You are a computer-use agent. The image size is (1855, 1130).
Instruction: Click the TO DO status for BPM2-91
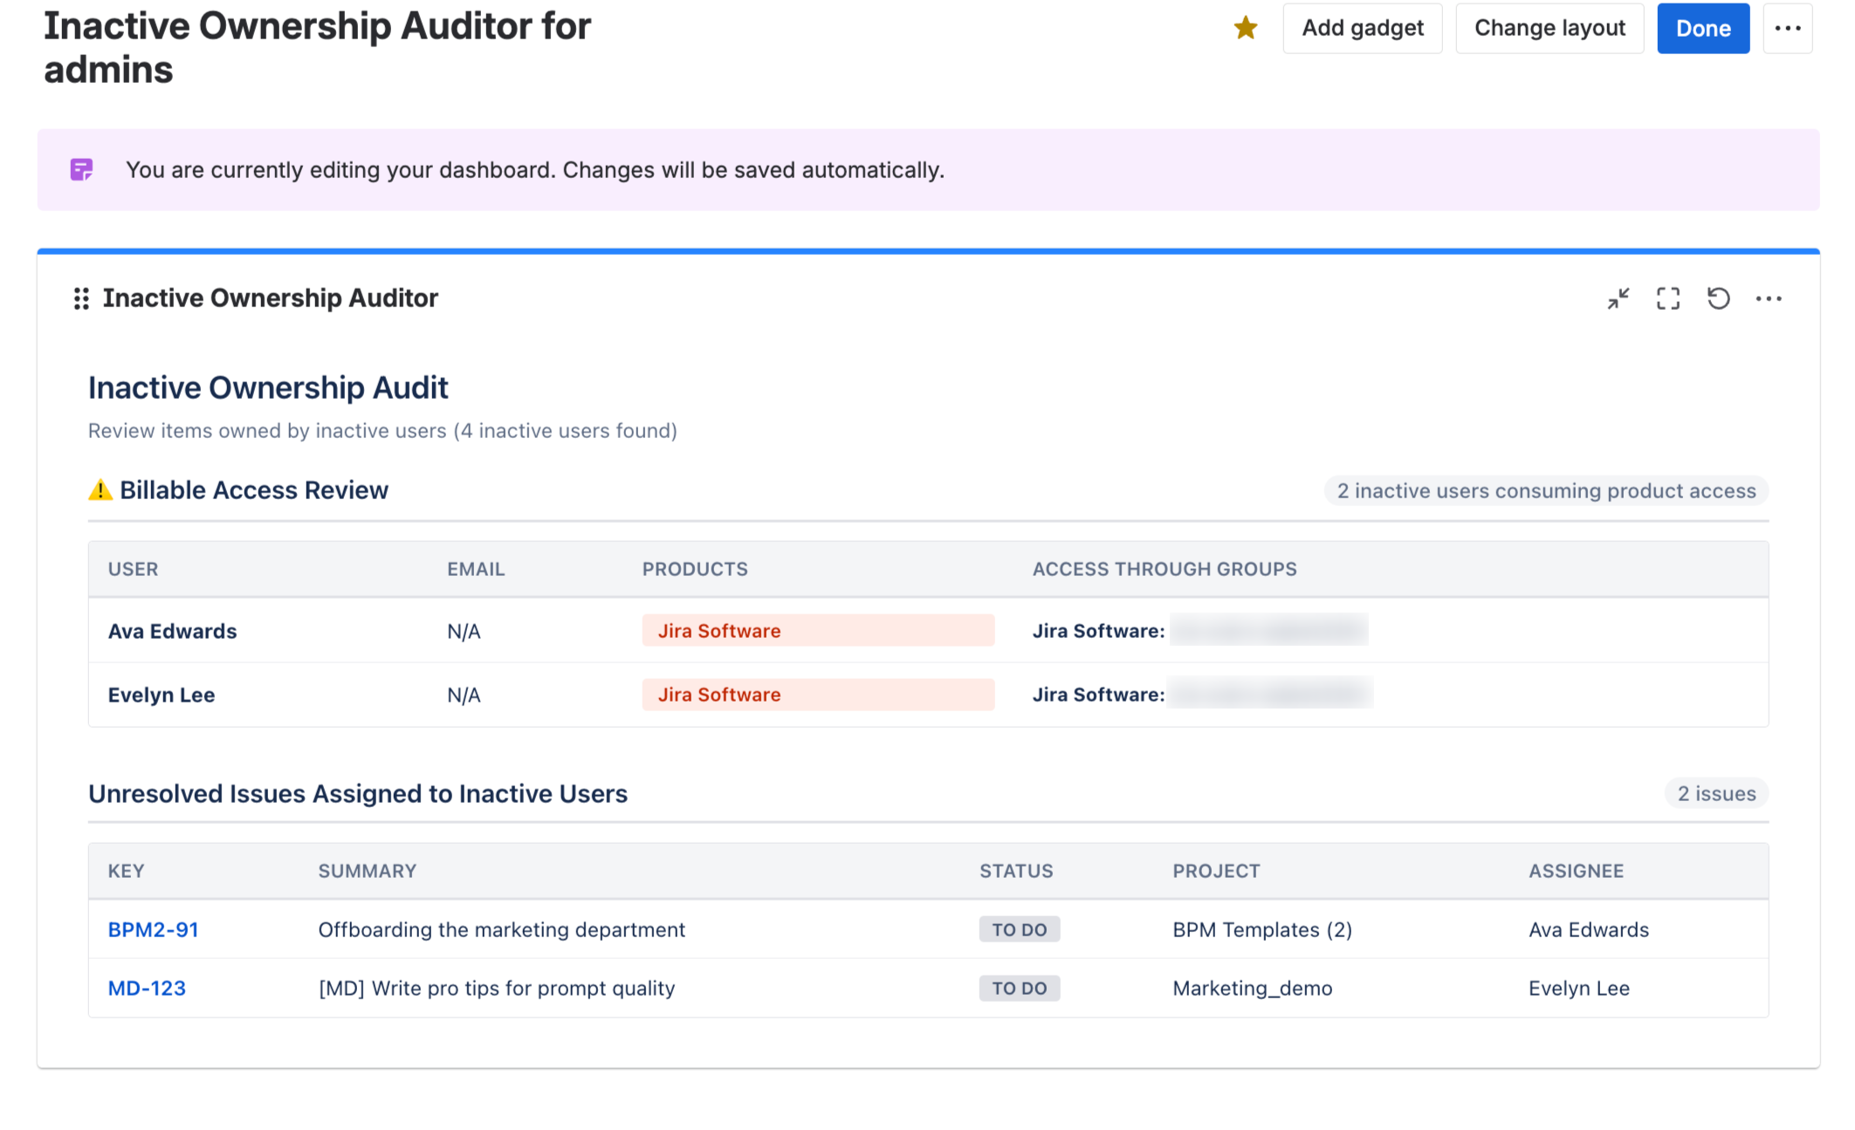point(1019,929)
